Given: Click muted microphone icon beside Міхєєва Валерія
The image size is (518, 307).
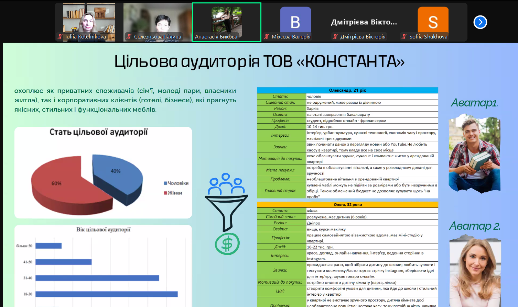Looking at the screenshot, I should (267, 36).
